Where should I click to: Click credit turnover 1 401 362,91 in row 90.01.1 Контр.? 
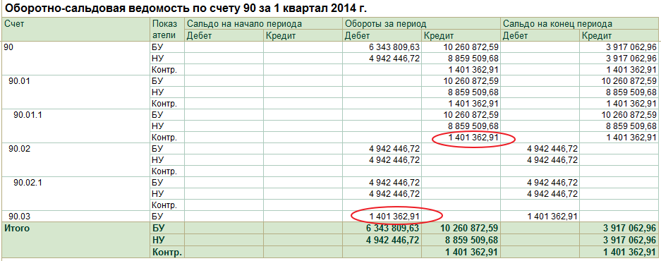(x=473, y=137)
